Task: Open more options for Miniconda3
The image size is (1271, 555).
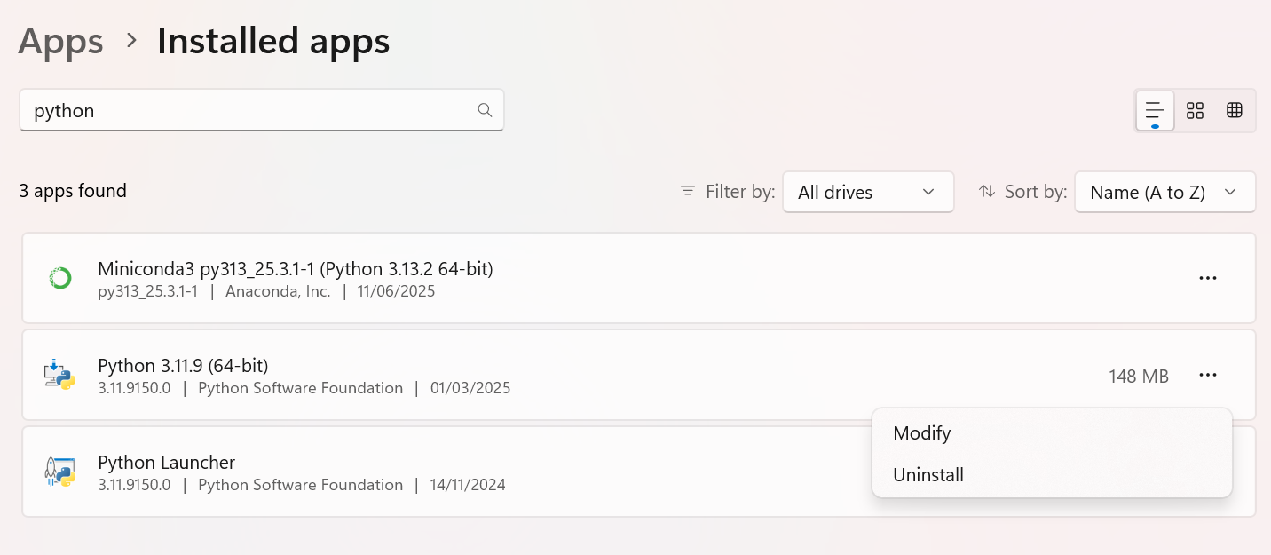Action: click(x=1207, y=278)
